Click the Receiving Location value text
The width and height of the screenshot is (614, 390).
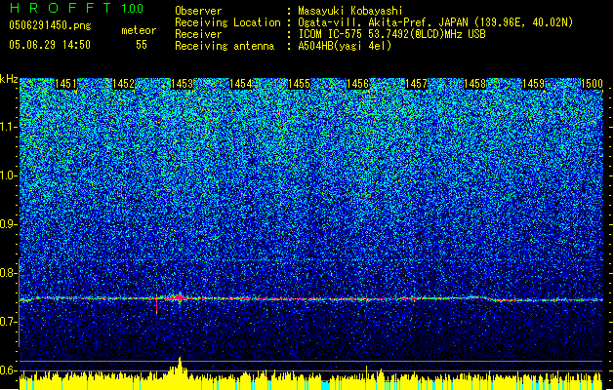(x=435, y=22)
